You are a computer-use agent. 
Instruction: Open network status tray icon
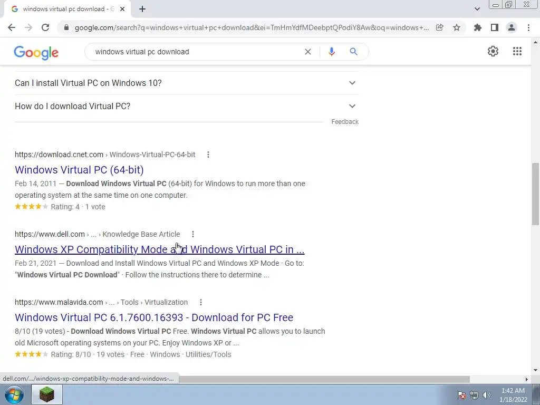(x=474, y=395)
